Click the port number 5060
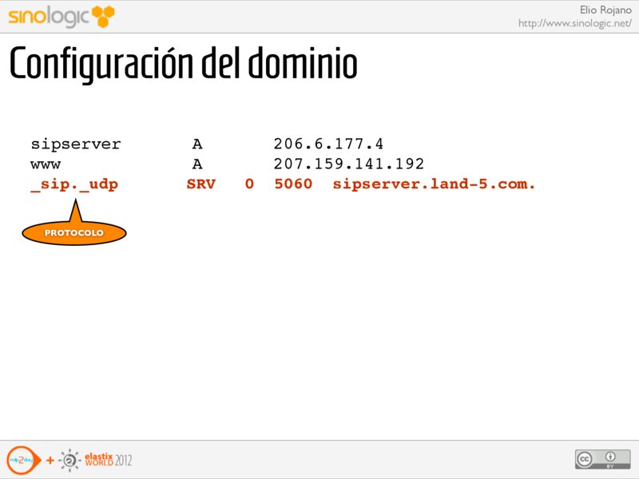Screen dimensions: 639x479 [292, 184]
